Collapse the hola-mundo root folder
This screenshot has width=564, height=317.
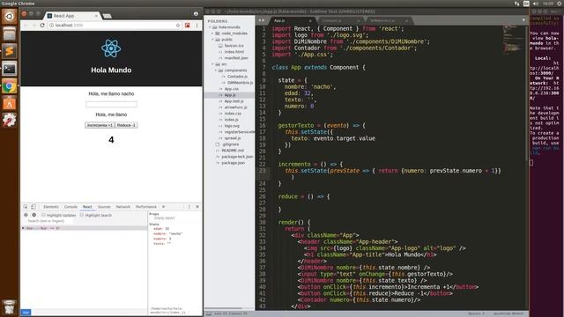pos(210,27)
